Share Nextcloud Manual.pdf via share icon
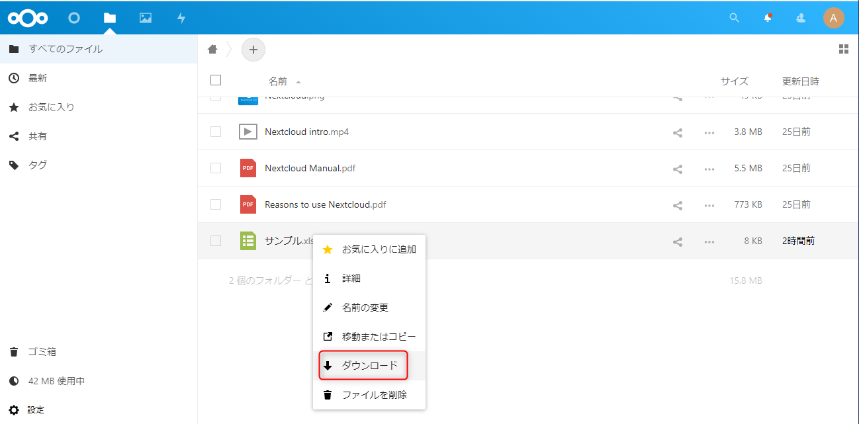Screen dimensions: 859x424 click(x=678, y=169)
